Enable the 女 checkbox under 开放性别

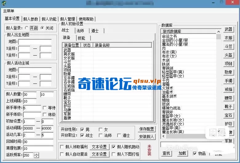point(101,130)
